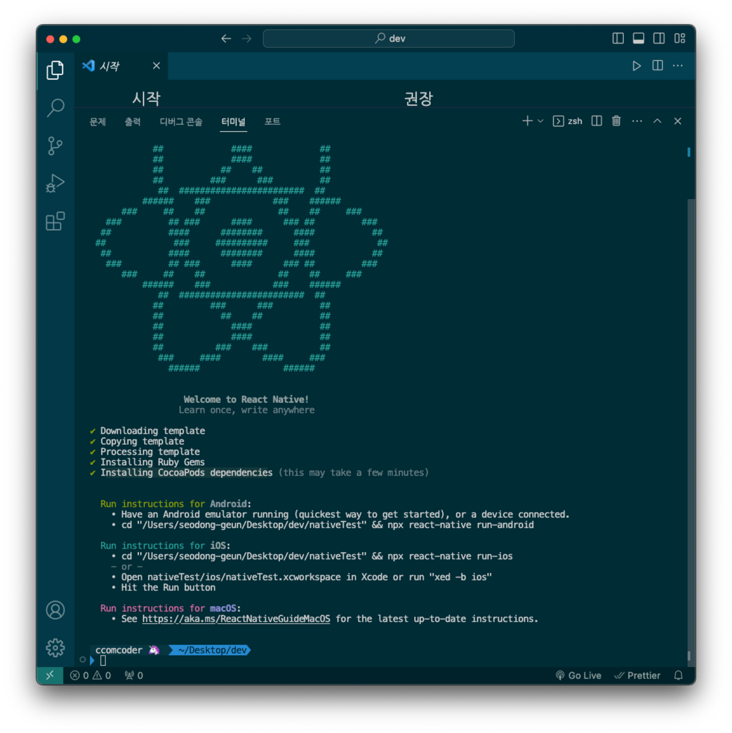The height and width of the screenshot is (733, 732).
Task: Open the Run and Debug view
Action: tap(55, 183)
